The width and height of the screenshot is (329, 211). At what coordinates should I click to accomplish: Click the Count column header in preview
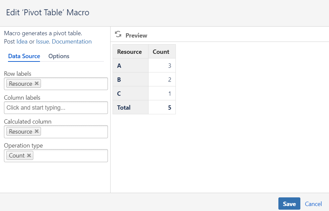tap(161, 52)
